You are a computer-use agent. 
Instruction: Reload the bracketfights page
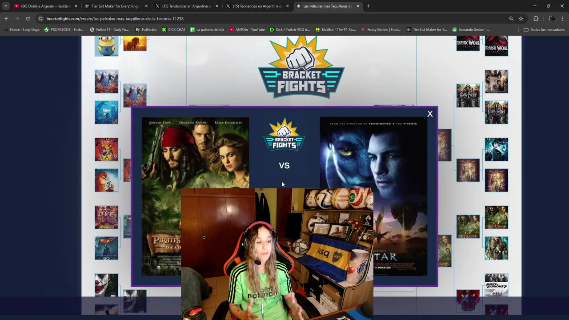coord(28,19)
